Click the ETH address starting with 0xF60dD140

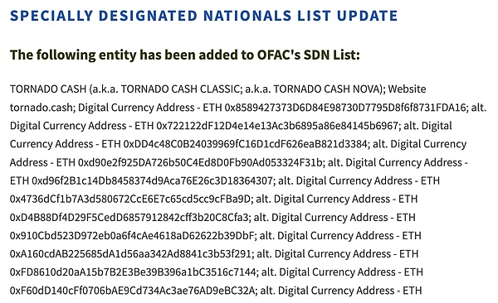coord(132,291)
